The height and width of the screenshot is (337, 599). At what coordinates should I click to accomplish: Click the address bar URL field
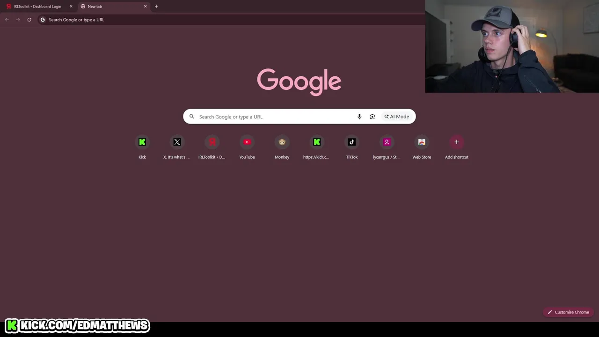point(231,20)
